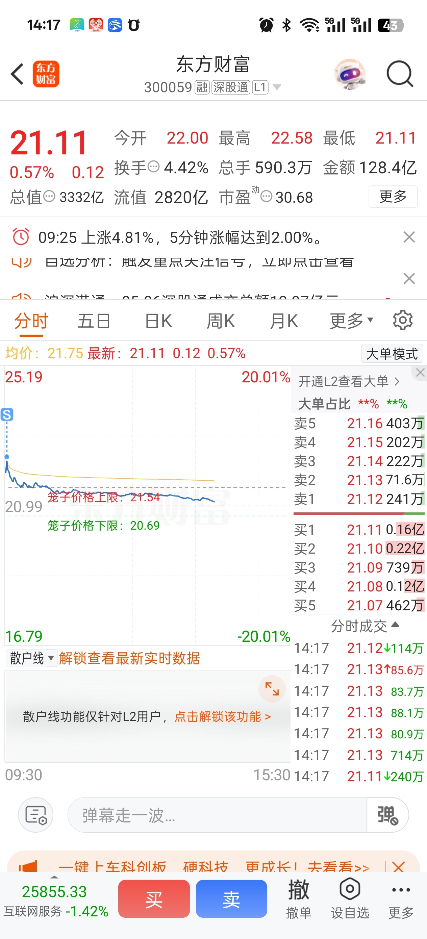Select 买4 order row 21.08
The image size is (427, 939).
tap(359, 586)
